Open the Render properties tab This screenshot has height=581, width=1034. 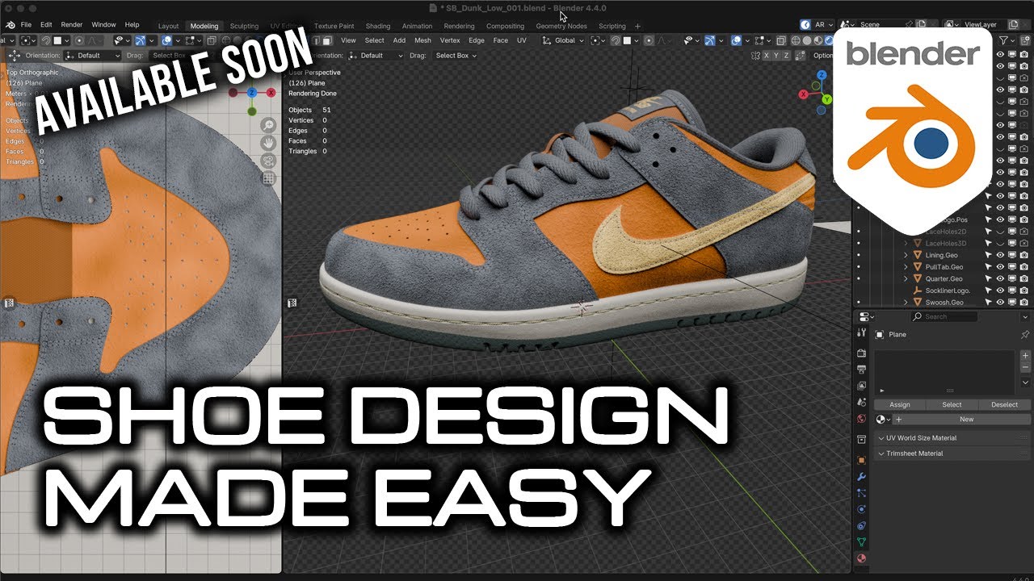click(x=861, y=353)
